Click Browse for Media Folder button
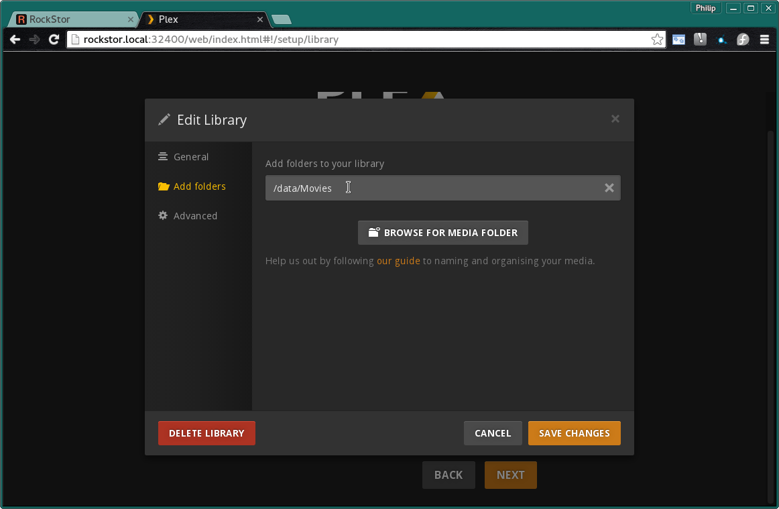Screen dimensions: 779x509 [442, 233]
